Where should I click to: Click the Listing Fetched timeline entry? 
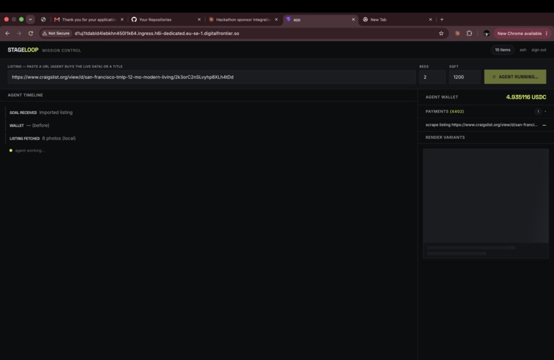43,138
